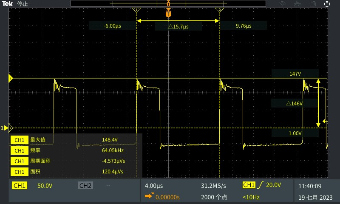Image resolution: width=340 pixels, height=204 pixels.
Task: Open the network connection icon
Action: (297, 4)
